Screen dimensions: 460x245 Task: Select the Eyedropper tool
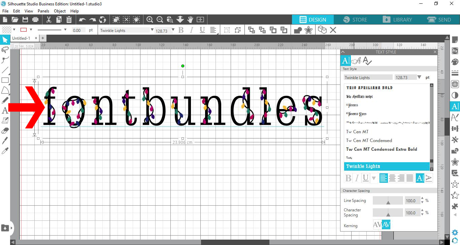pyautogui.click(x=5, y=150)
